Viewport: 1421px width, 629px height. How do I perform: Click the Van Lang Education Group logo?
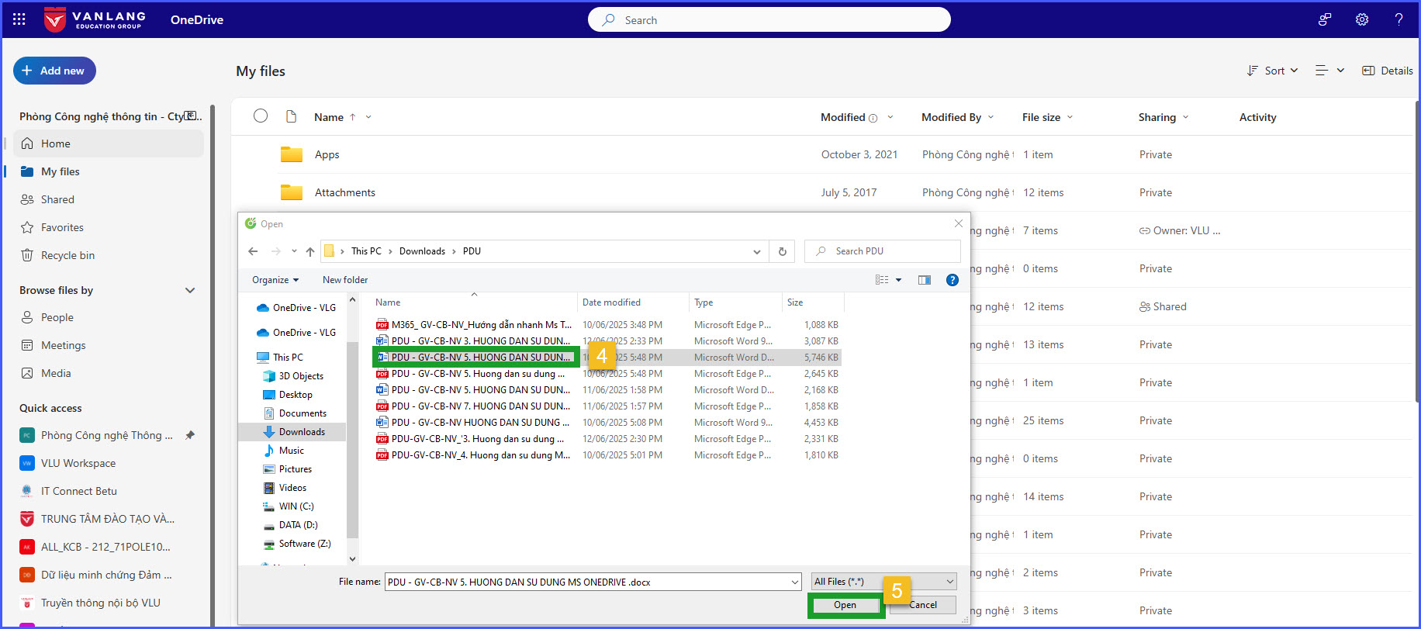coord(95,19)
